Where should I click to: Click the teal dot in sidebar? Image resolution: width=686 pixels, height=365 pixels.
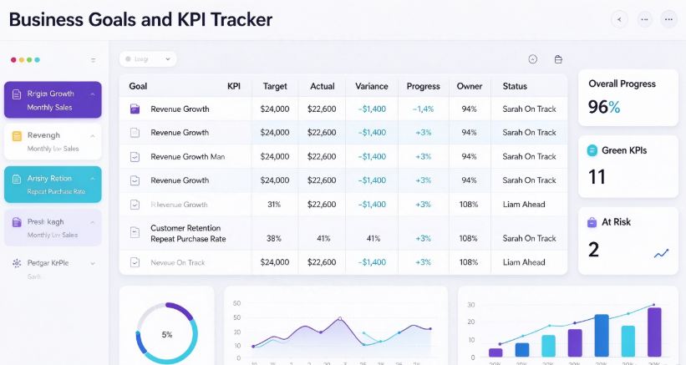point(38,60)
